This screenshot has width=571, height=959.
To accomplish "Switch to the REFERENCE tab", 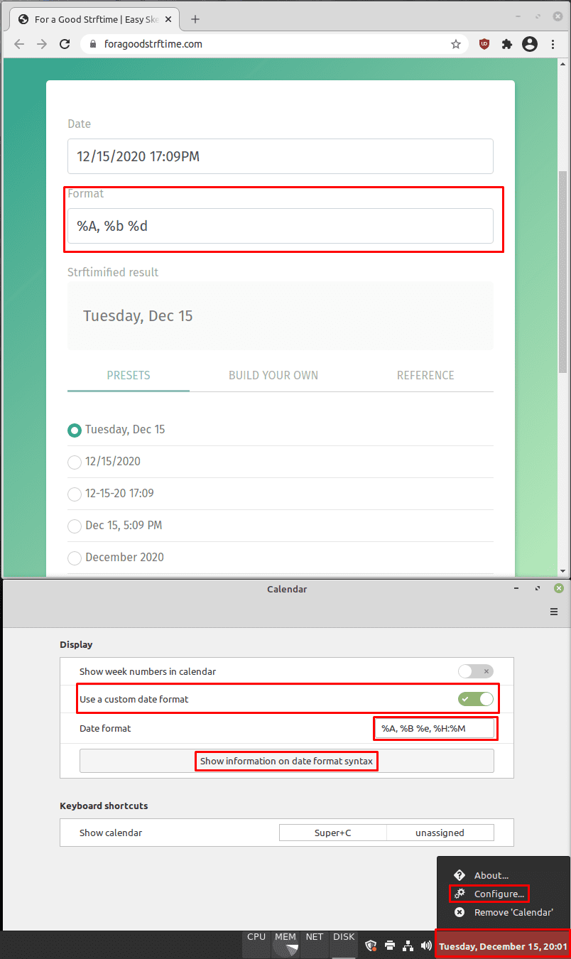I will [425, 375].
